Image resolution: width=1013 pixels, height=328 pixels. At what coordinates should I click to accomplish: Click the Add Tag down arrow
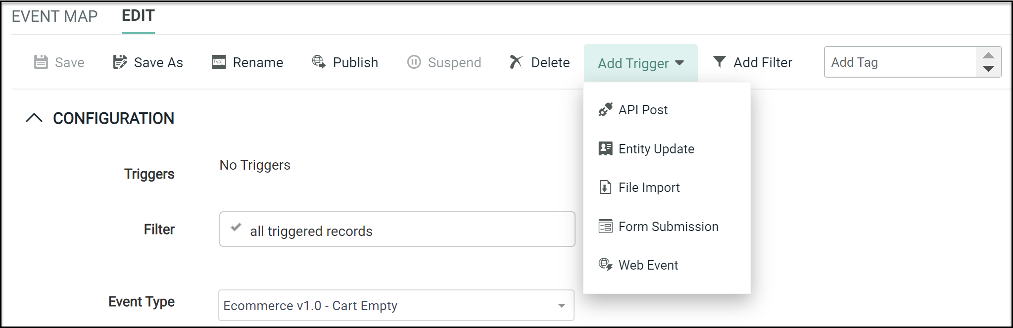pyautogui.click(x=988, y=69)
